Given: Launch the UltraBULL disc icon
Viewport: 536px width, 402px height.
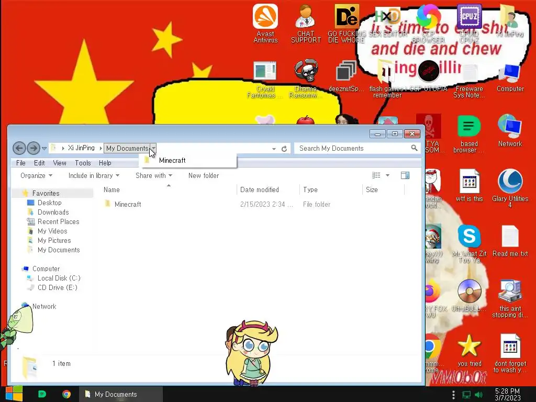Looking at the screenshot, I should [x=469, y=295].
